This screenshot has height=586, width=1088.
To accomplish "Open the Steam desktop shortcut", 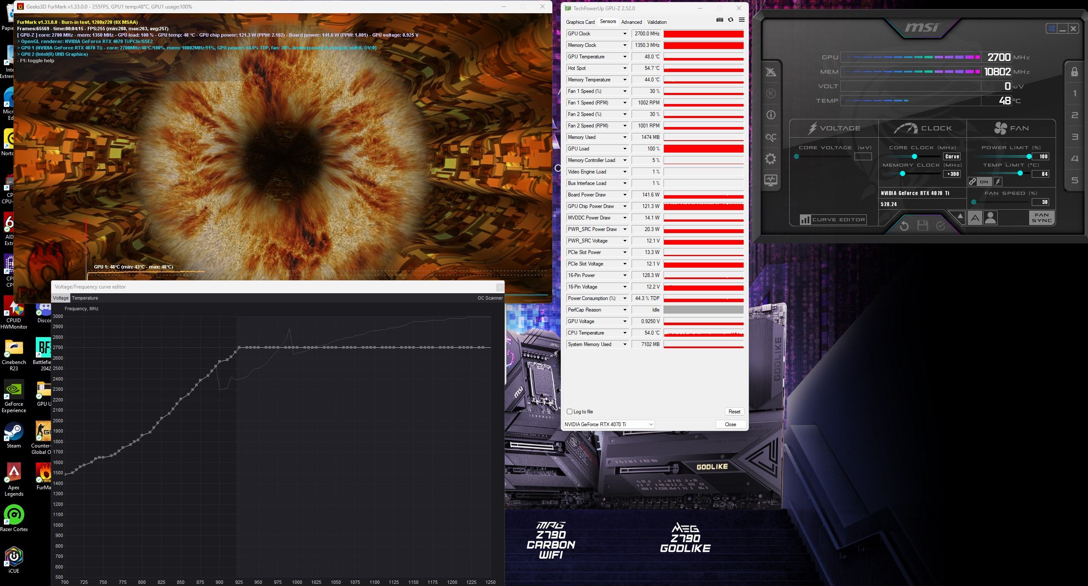I will [14, 436].
